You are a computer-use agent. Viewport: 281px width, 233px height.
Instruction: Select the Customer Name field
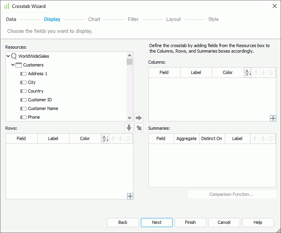pos(43,108)
